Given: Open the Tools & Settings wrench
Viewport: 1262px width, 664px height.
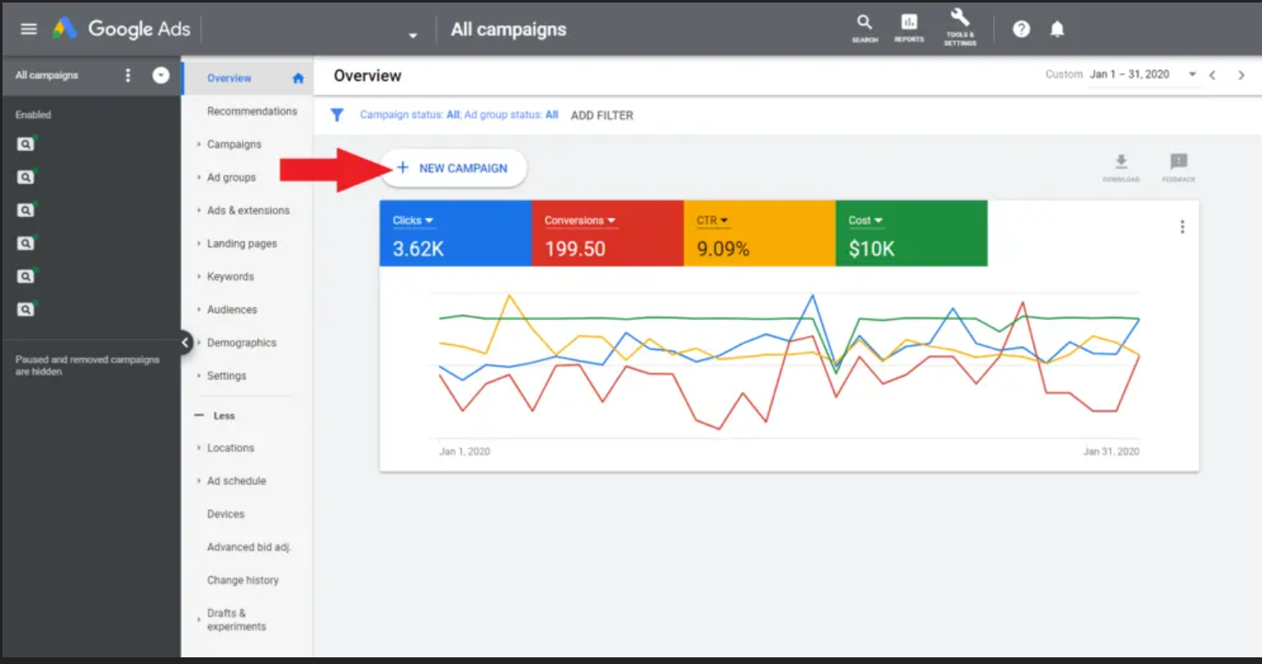Looking at the screenshot, I should pyautogui.click(x=960, y=27).
